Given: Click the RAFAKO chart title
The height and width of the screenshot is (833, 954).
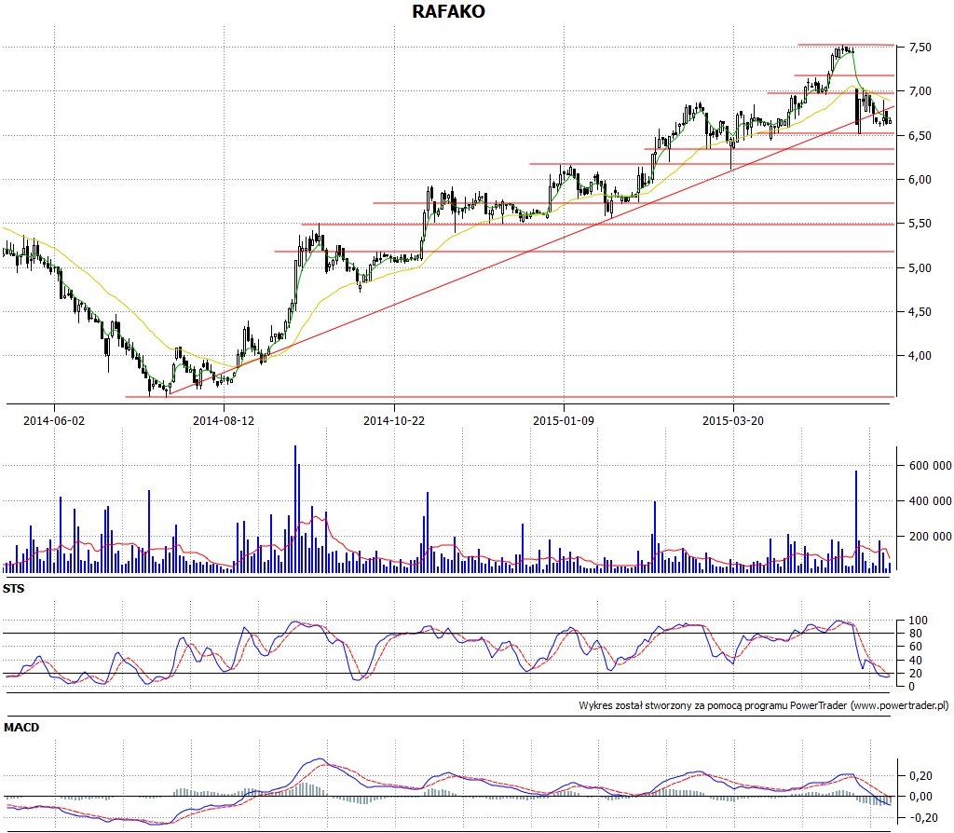Looking at the screenshot, I should click(x=448, y=11).
